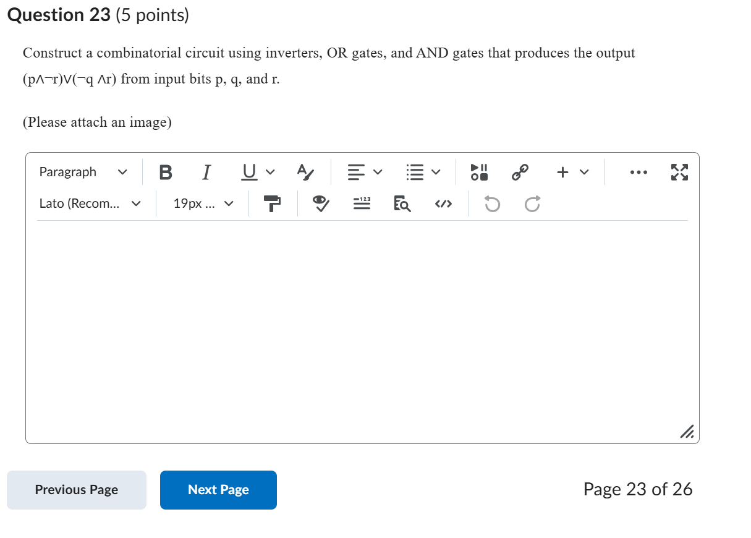751x538 pixels.
Task: Click the (p∧¬r)∨(¬q∧r) expression text
Action: [70, 79]
